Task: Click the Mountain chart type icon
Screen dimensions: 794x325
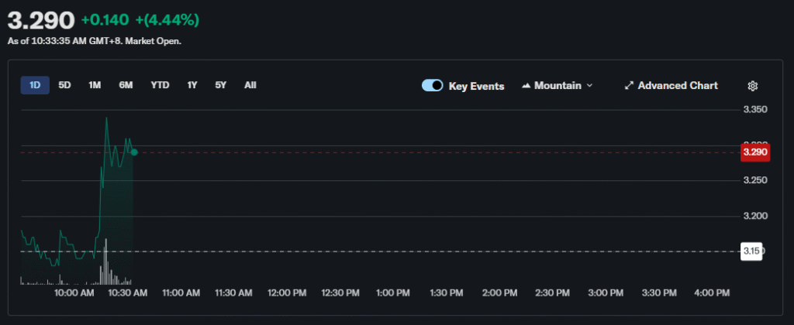Action: (526, 86)
